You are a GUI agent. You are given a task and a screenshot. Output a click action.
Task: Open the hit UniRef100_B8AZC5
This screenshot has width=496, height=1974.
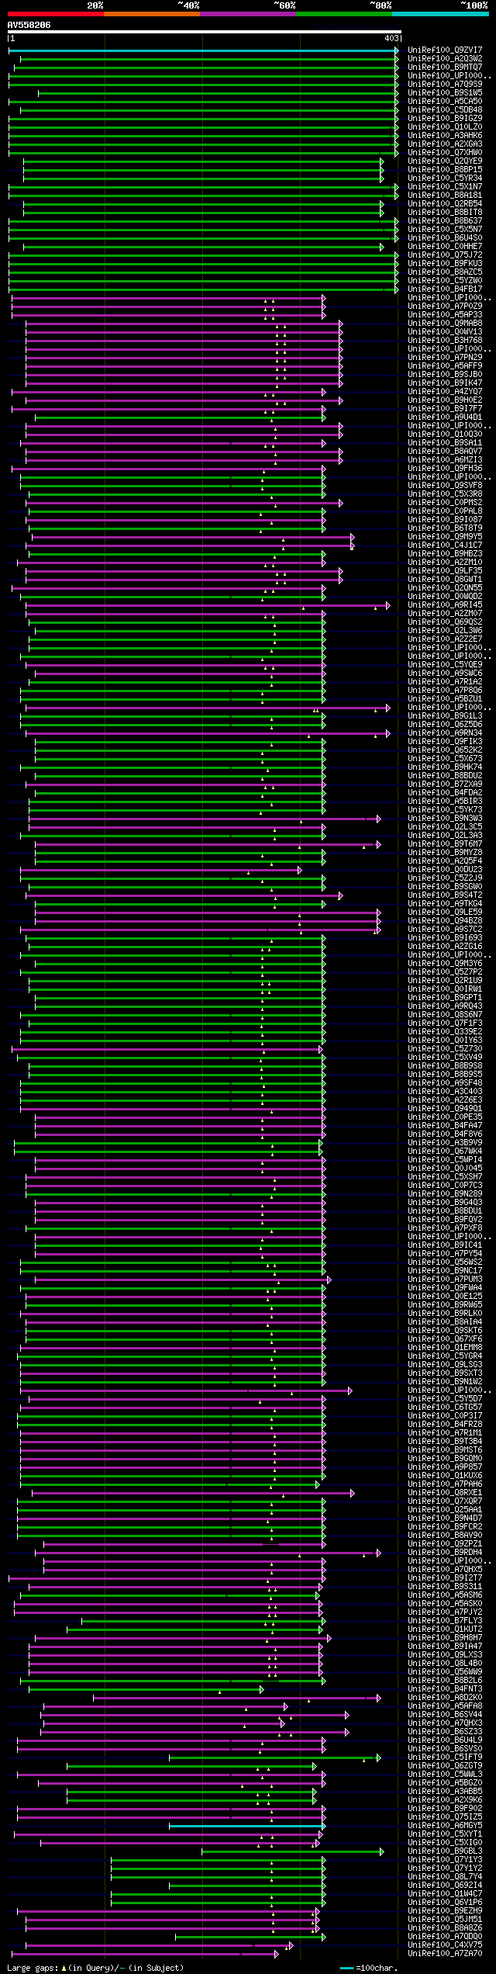click(x=445, y=272)
